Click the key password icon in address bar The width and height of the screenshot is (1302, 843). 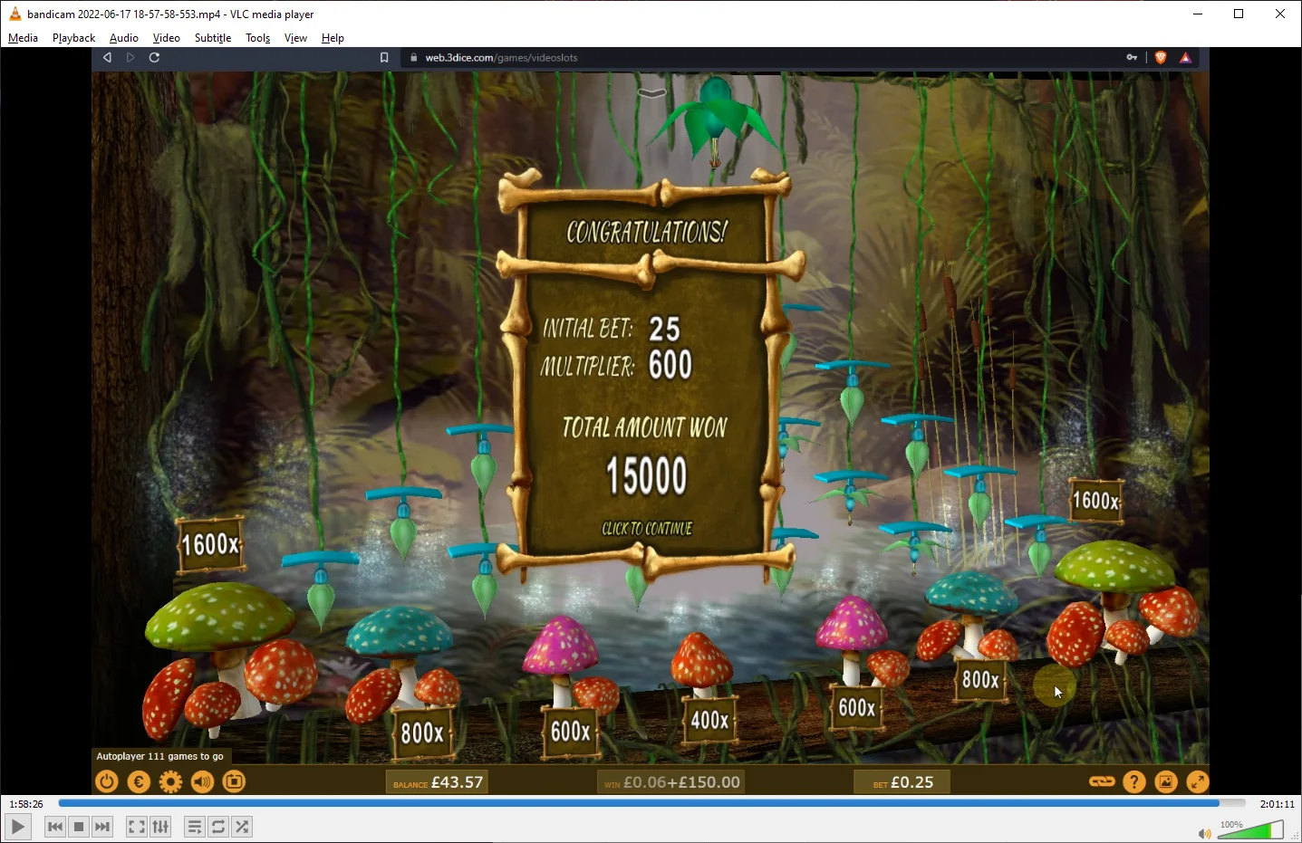pos(1132,57)
